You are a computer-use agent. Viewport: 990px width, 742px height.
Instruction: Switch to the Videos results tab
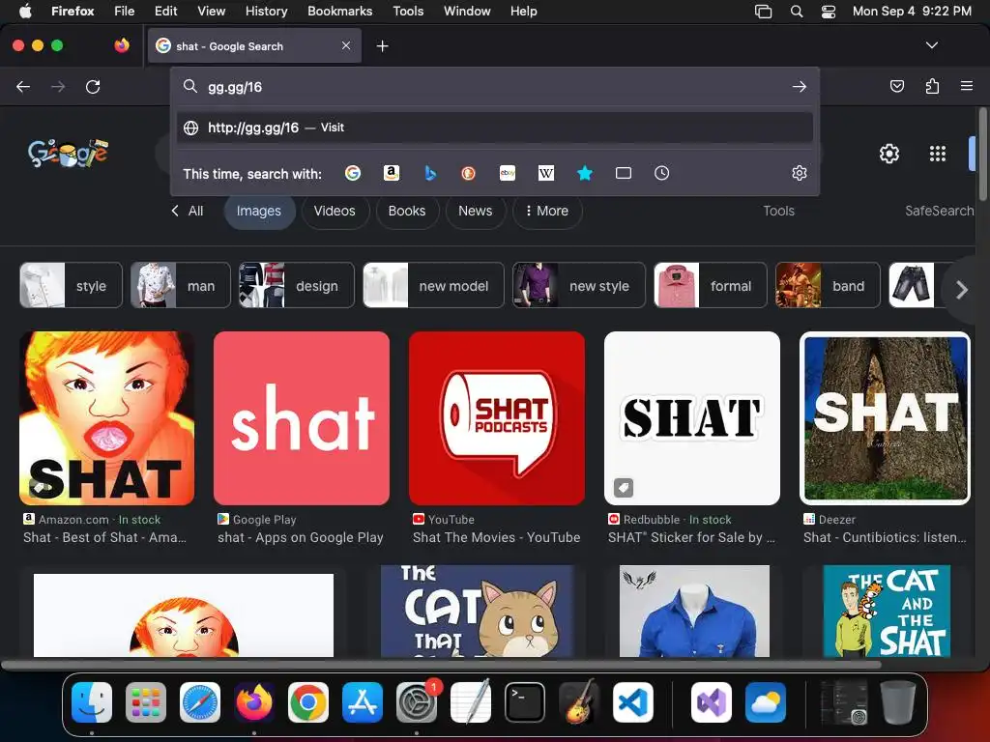335,211
